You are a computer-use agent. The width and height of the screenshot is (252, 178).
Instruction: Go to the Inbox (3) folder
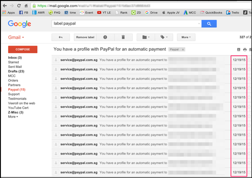click(x=15, y=58)
